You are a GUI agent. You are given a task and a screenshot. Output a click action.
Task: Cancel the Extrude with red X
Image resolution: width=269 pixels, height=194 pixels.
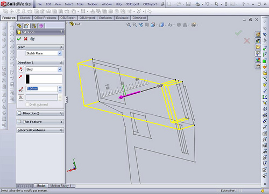coord(26,39)
